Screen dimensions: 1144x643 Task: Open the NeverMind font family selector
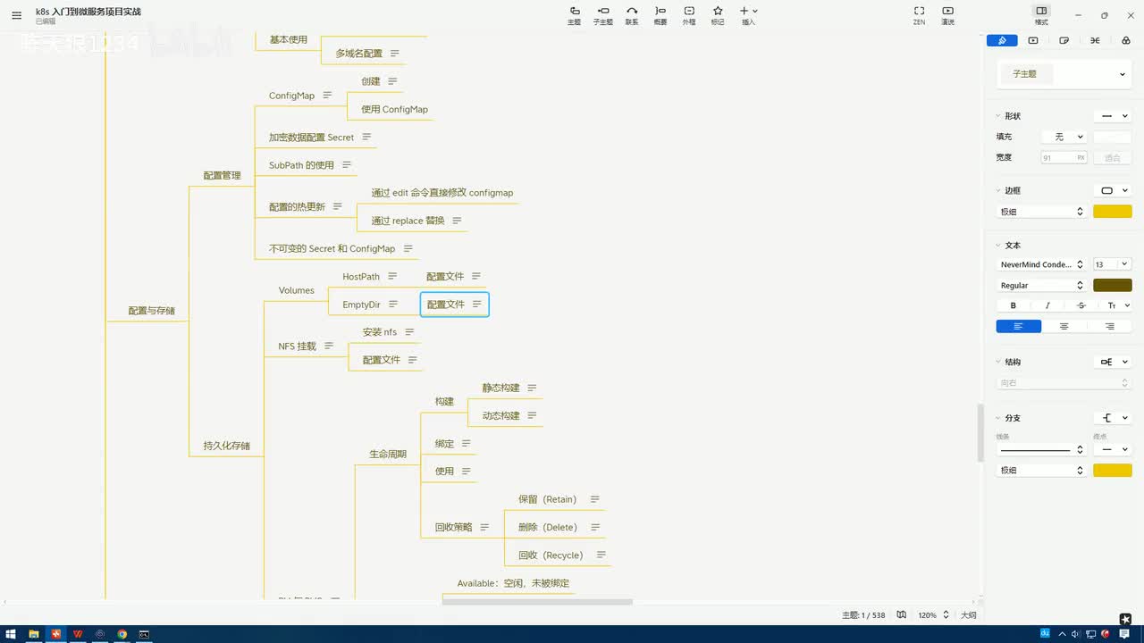point(1041,264)
